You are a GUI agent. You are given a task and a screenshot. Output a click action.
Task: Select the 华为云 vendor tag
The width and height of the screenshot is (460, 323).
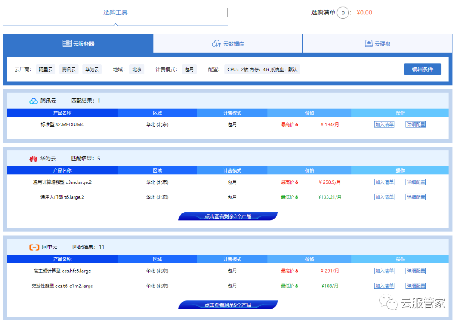tap(92, 69)
